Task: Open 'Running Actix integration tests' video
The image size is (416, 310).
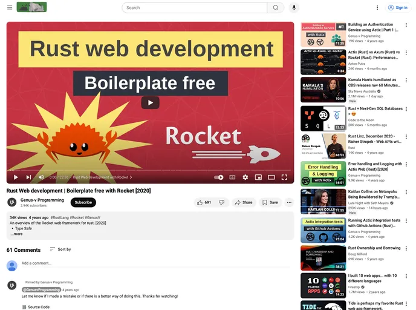Action: coord(323,230)
